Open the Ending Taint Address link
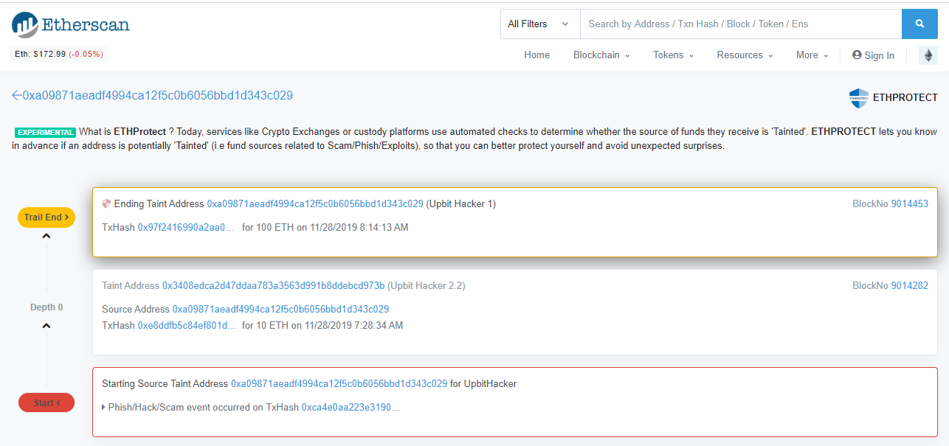This screenshot has width=949, height=446. coord(315,203)
